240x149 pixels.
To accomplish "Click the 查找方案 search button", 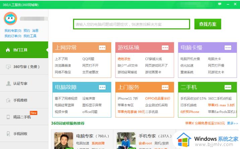I will tap(208, 24).
